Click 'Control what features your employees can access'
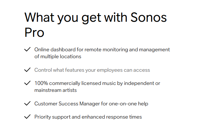The image size is (202, 134). (x=92, y=70)
